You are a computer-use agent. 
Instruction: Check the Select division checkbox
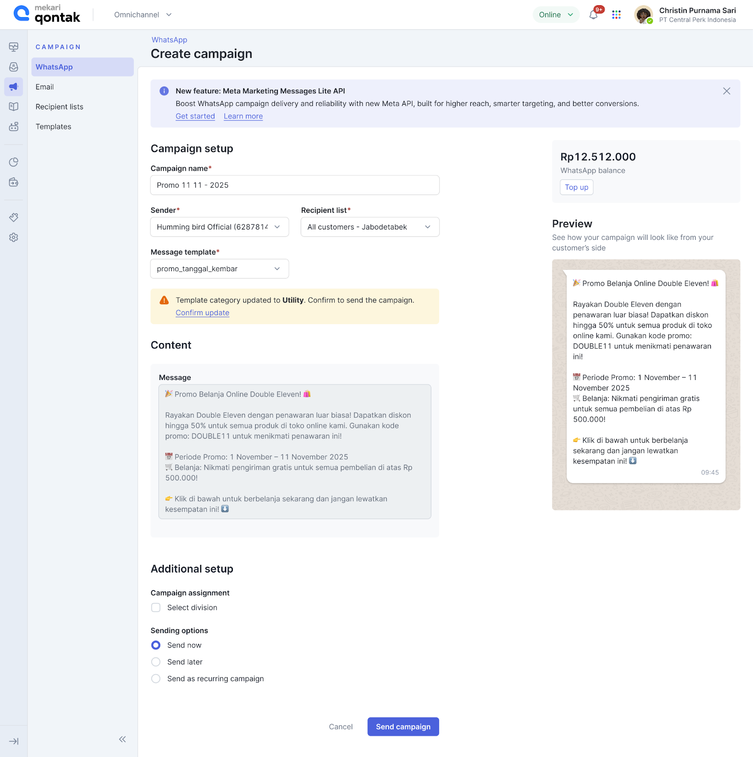coord(156,607)
